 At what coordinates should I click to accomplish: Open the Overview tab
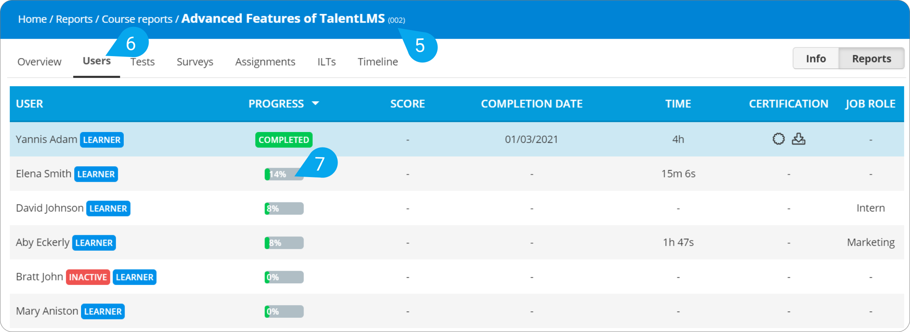point(40,62)
